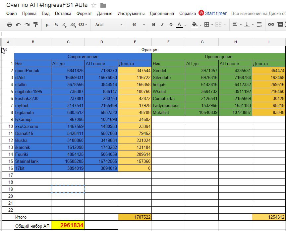The width and height of the screenshot is (286, 231).
Task: Click the document title Счет по АП
Action: click(x=47, y=5)
